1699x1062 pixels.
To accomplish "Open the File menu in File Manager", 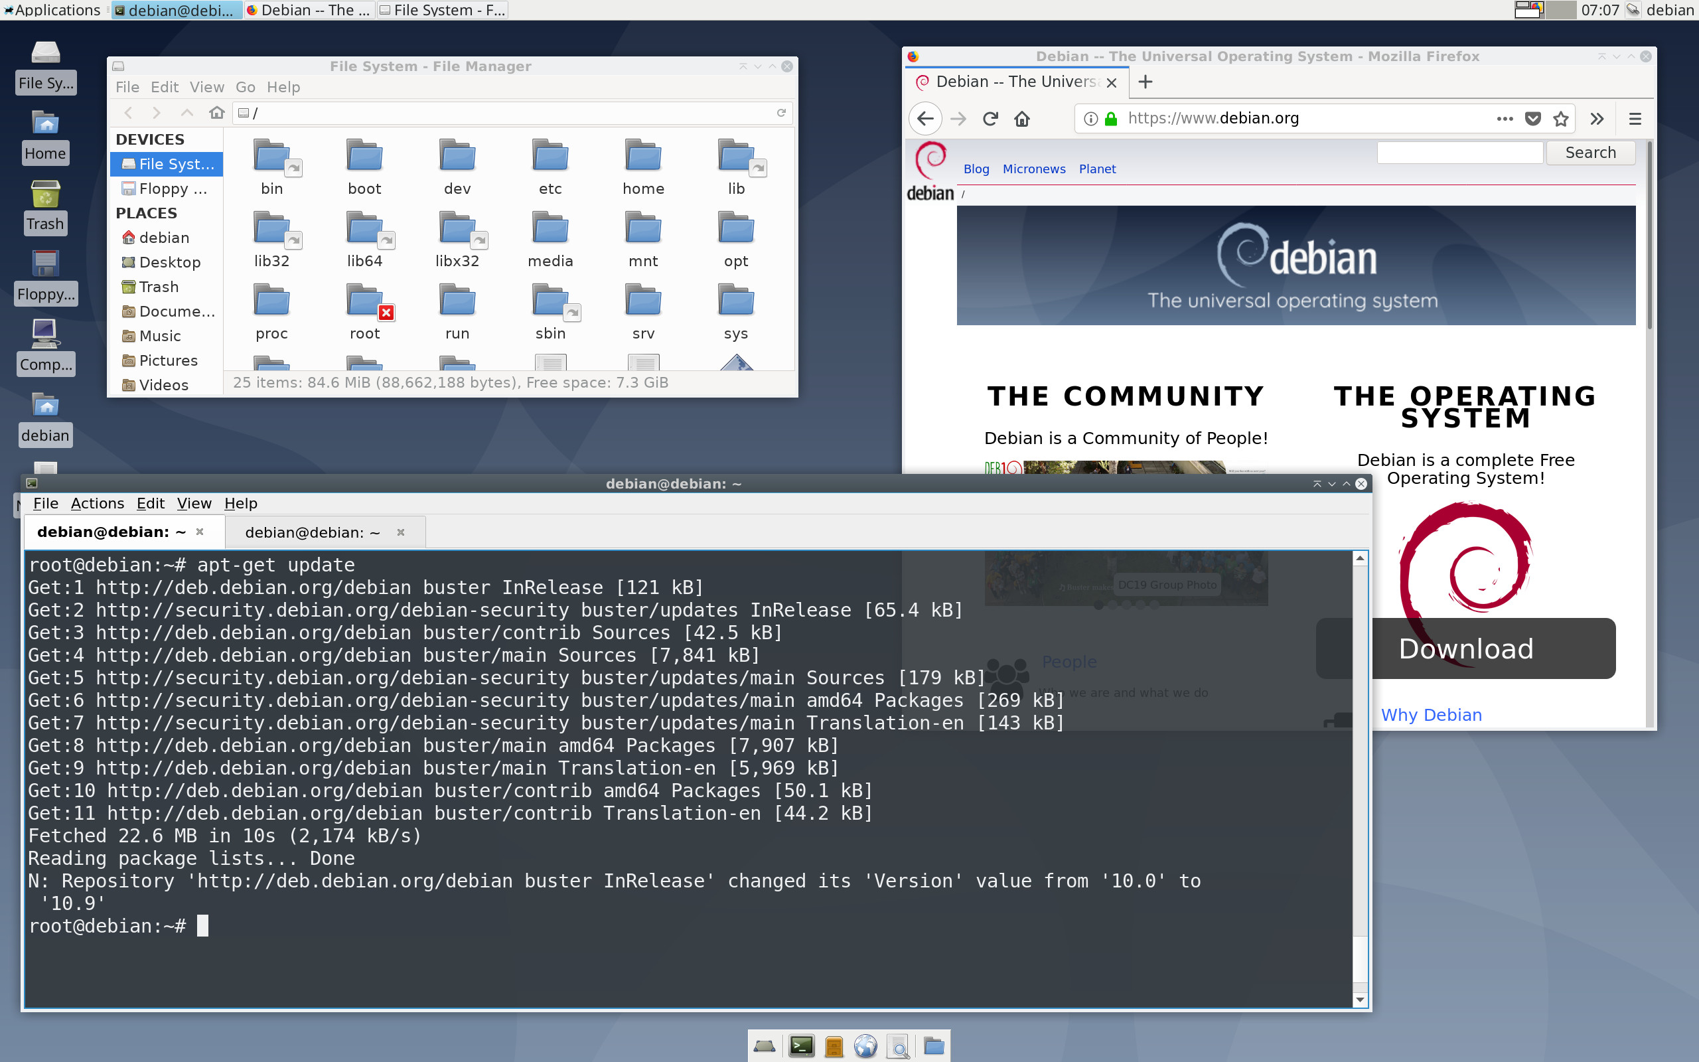I will click(x=127, y=87).
